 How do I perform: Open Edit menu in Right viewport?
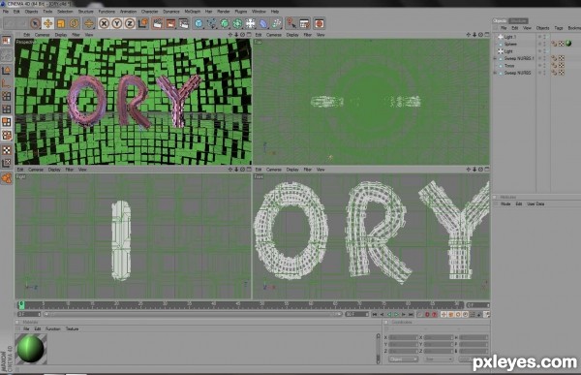pyautogui.click(x=20, y=170)
